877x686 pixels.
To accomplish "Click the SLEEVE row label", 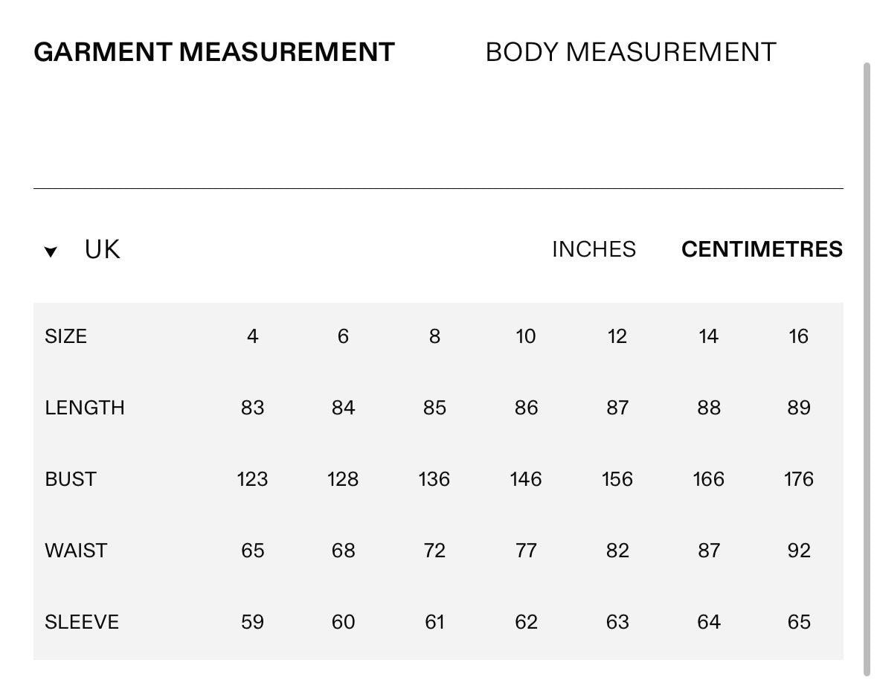I will point(82,622).
